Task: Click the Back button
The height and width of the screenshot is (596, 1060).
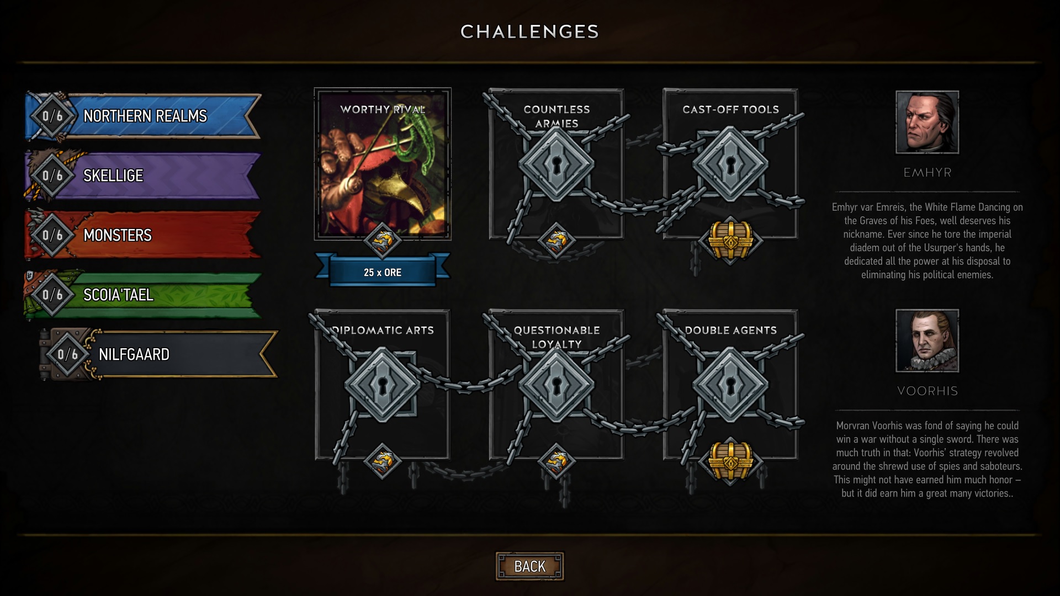Action: click(529, 566)
